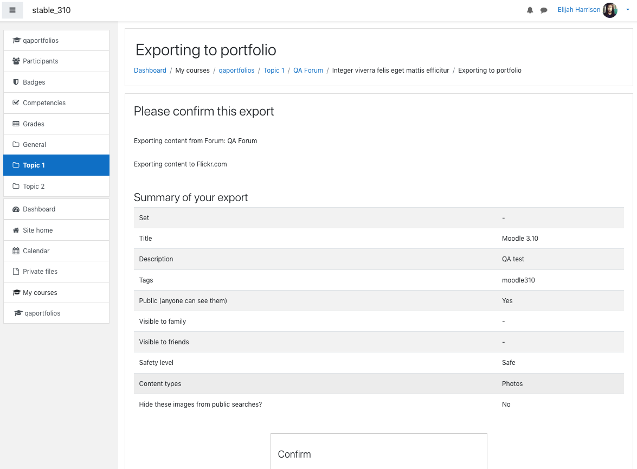
Task: Open Calendar from the sidebar
Action: pyautogui.click(x=56, y=250)
